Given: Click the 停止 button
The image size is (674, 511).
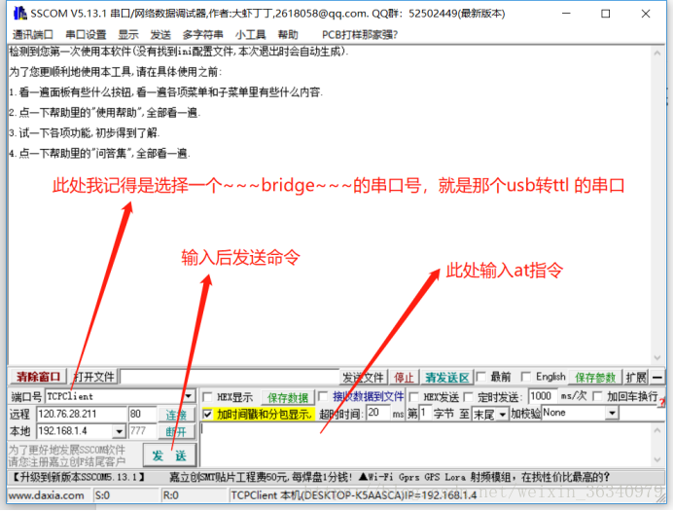Looking at the screenshot, I should coord(404,378).
